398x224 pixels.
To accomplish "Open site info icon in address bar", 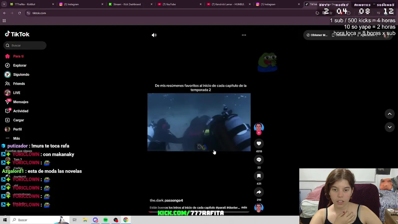I will click(x=28, y=13).
